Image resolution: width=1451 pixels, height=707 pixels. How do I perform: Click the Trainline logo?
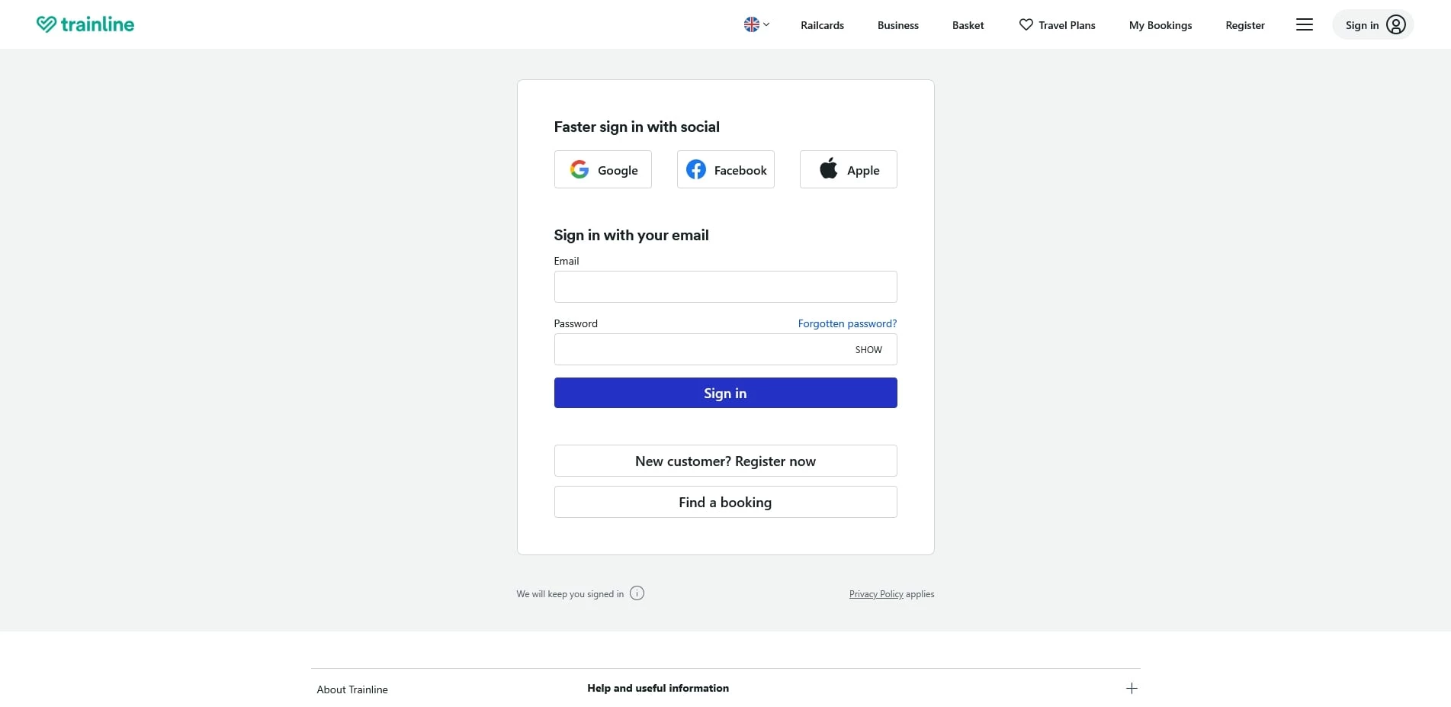point(85,24)
